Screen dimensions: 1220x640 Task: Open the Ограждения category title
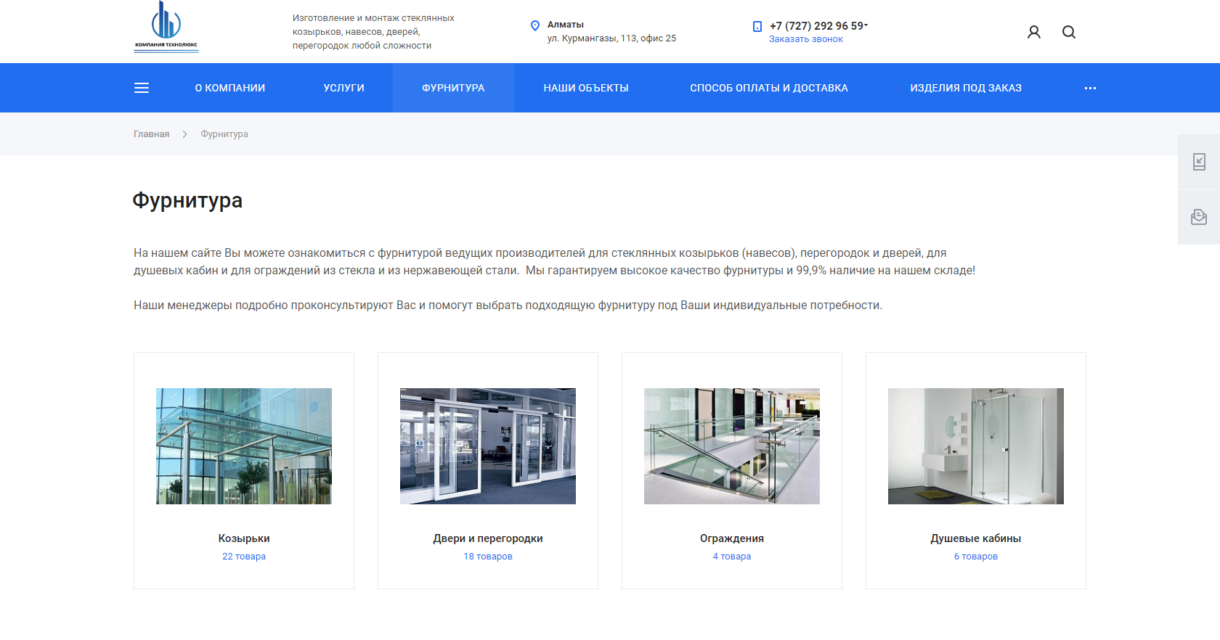[732, 538]
